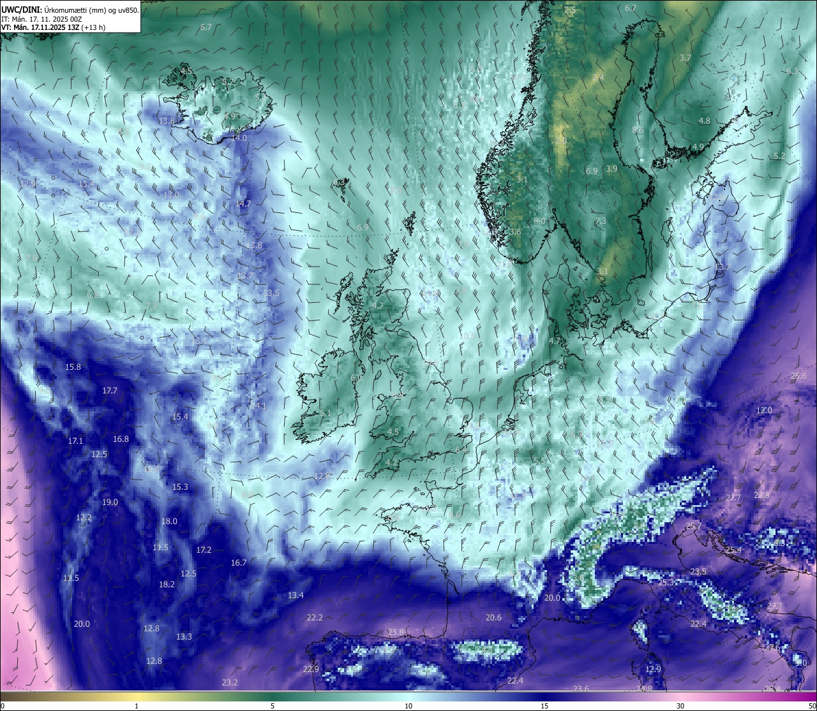Click the 4.8 value over Finland

click(x=704, y=121)
